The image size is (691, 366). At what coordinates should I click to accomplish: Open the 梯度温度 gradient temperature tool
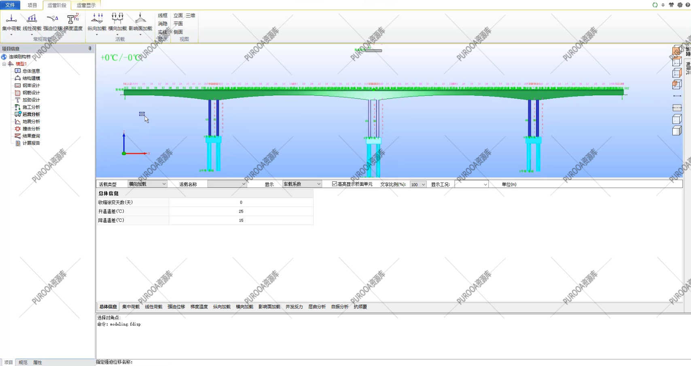pyautogui.click(x=73, y=22)
